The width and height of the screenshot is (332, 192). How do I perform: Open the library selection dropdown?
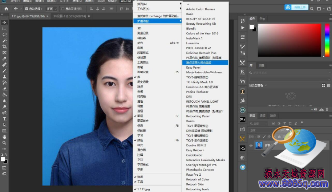click(x=290, y=79)
